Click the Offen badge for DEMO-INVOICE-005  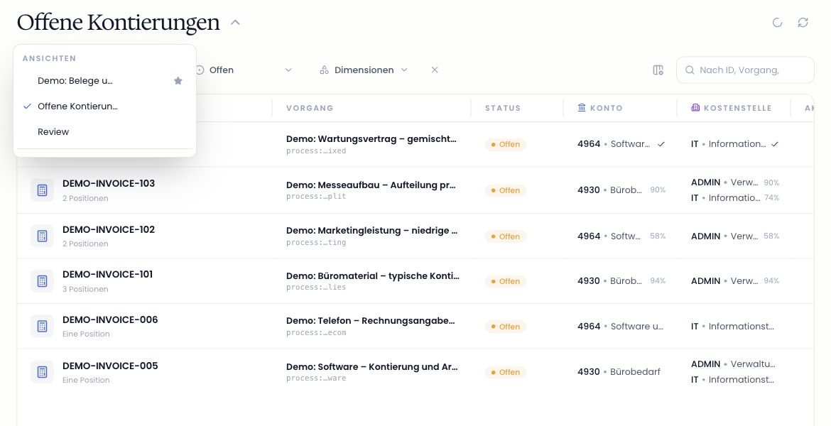[x=505, y=373]
